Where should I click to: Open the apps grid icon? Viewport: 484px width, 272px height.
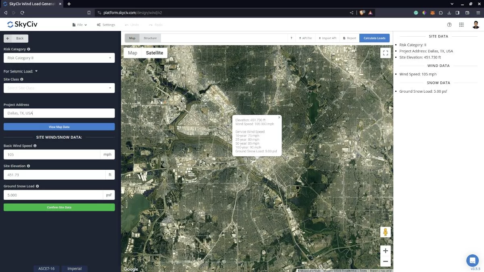point(461,25)
